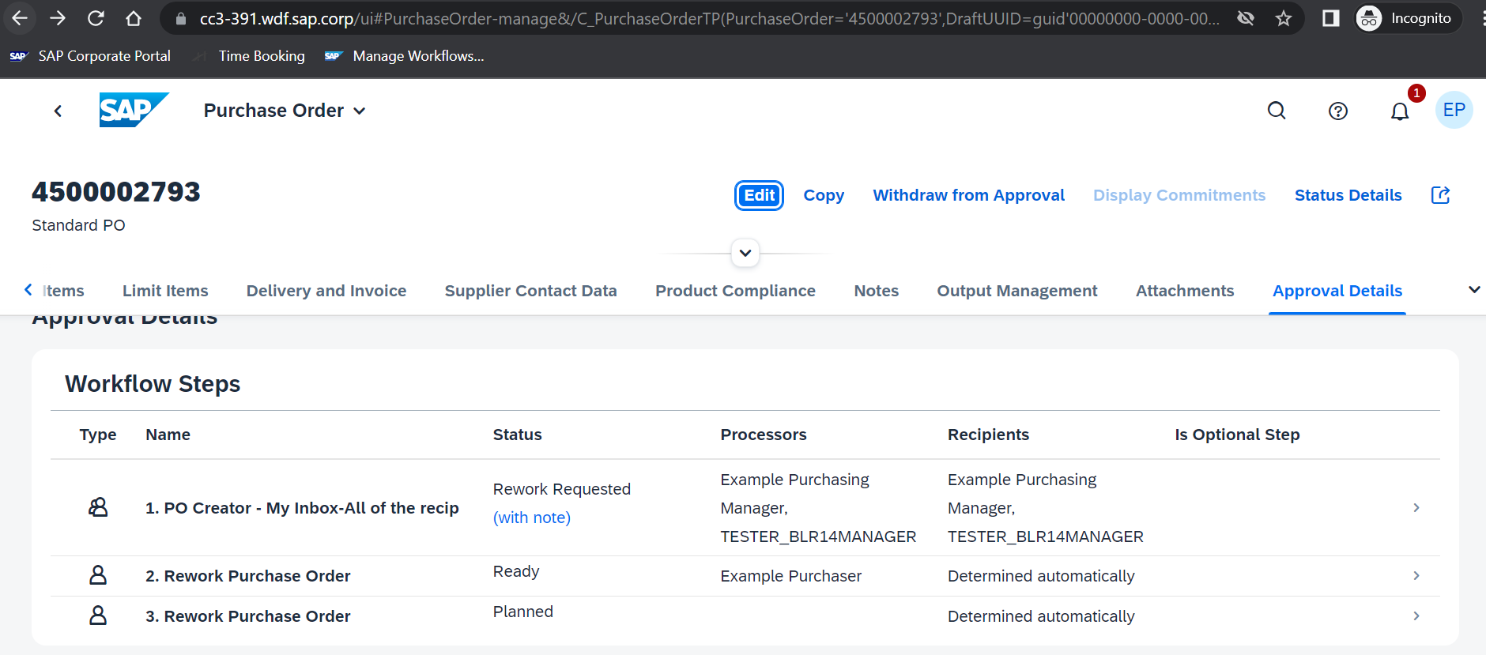Bookmark this page with the star icon
Viewport: 1486px width, 655px height.
(x=1284, y=18)
